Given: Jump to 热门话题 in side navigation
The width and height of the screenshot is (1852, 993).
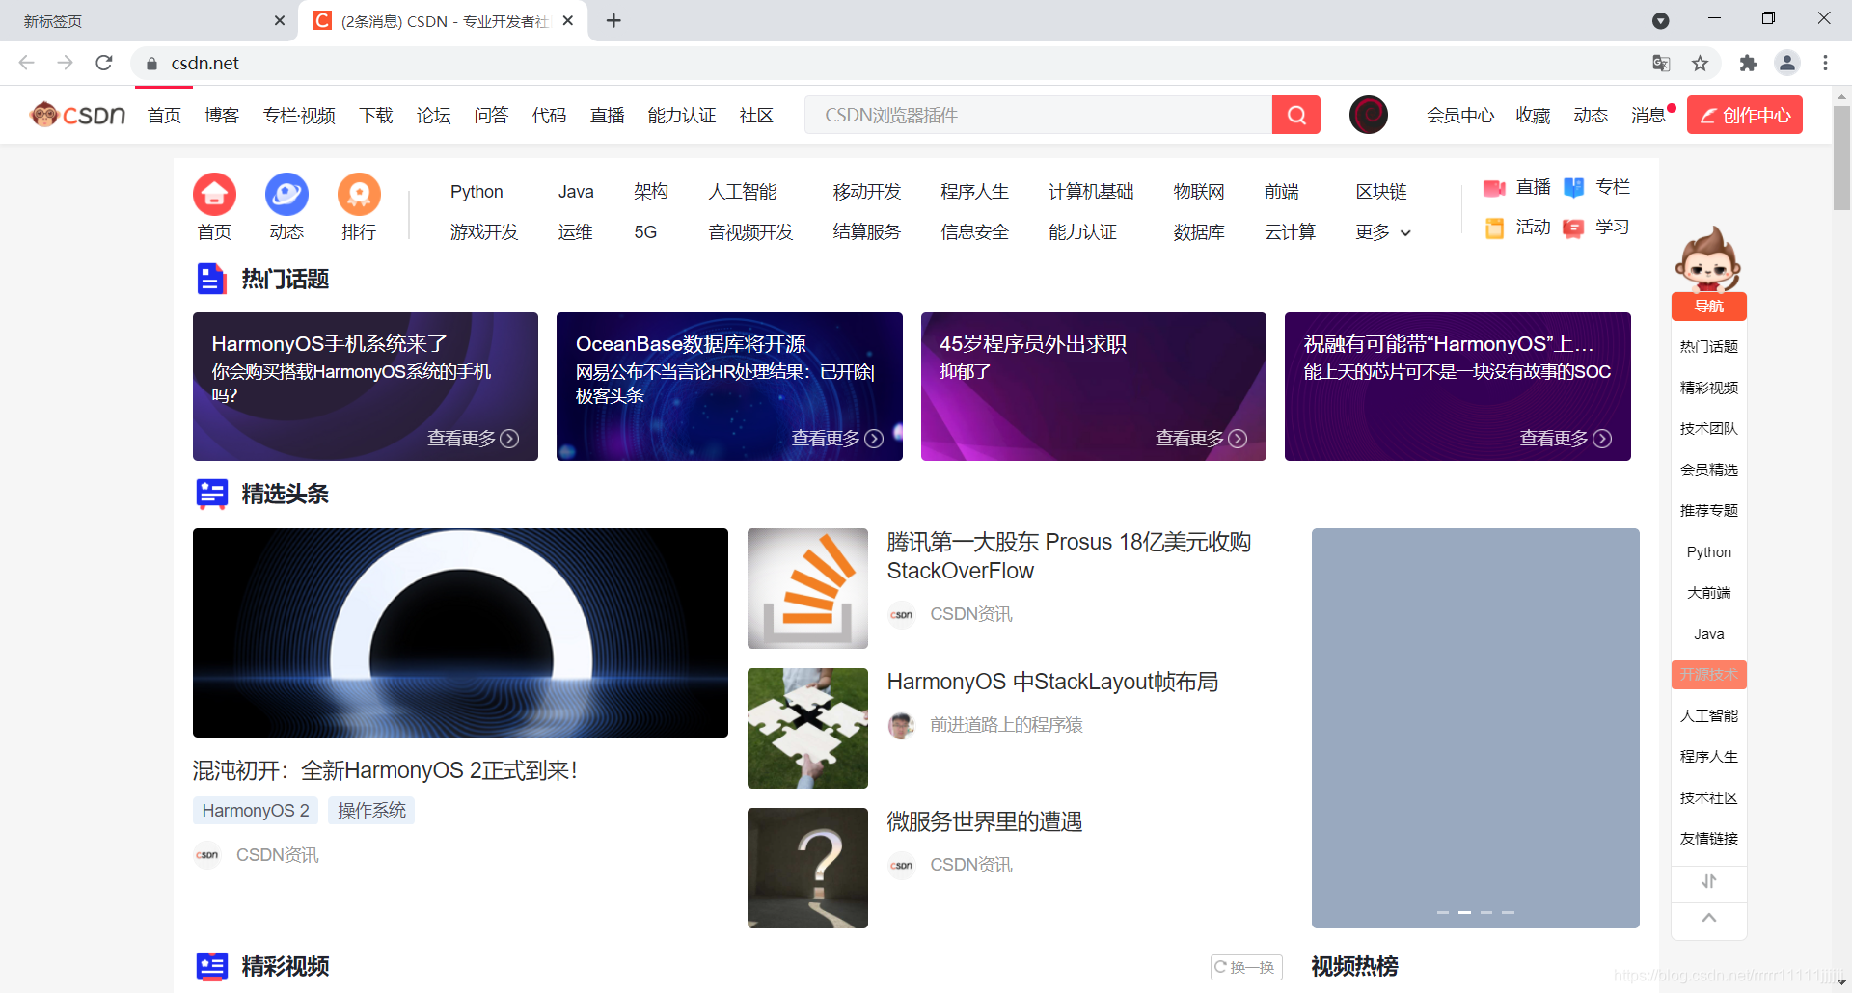Looking at the screenshot, I should coord(1709,347).
